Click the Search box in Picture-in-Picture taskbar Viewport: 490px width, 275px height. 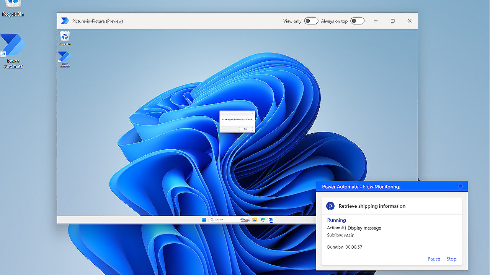click(x=229, y=220)
